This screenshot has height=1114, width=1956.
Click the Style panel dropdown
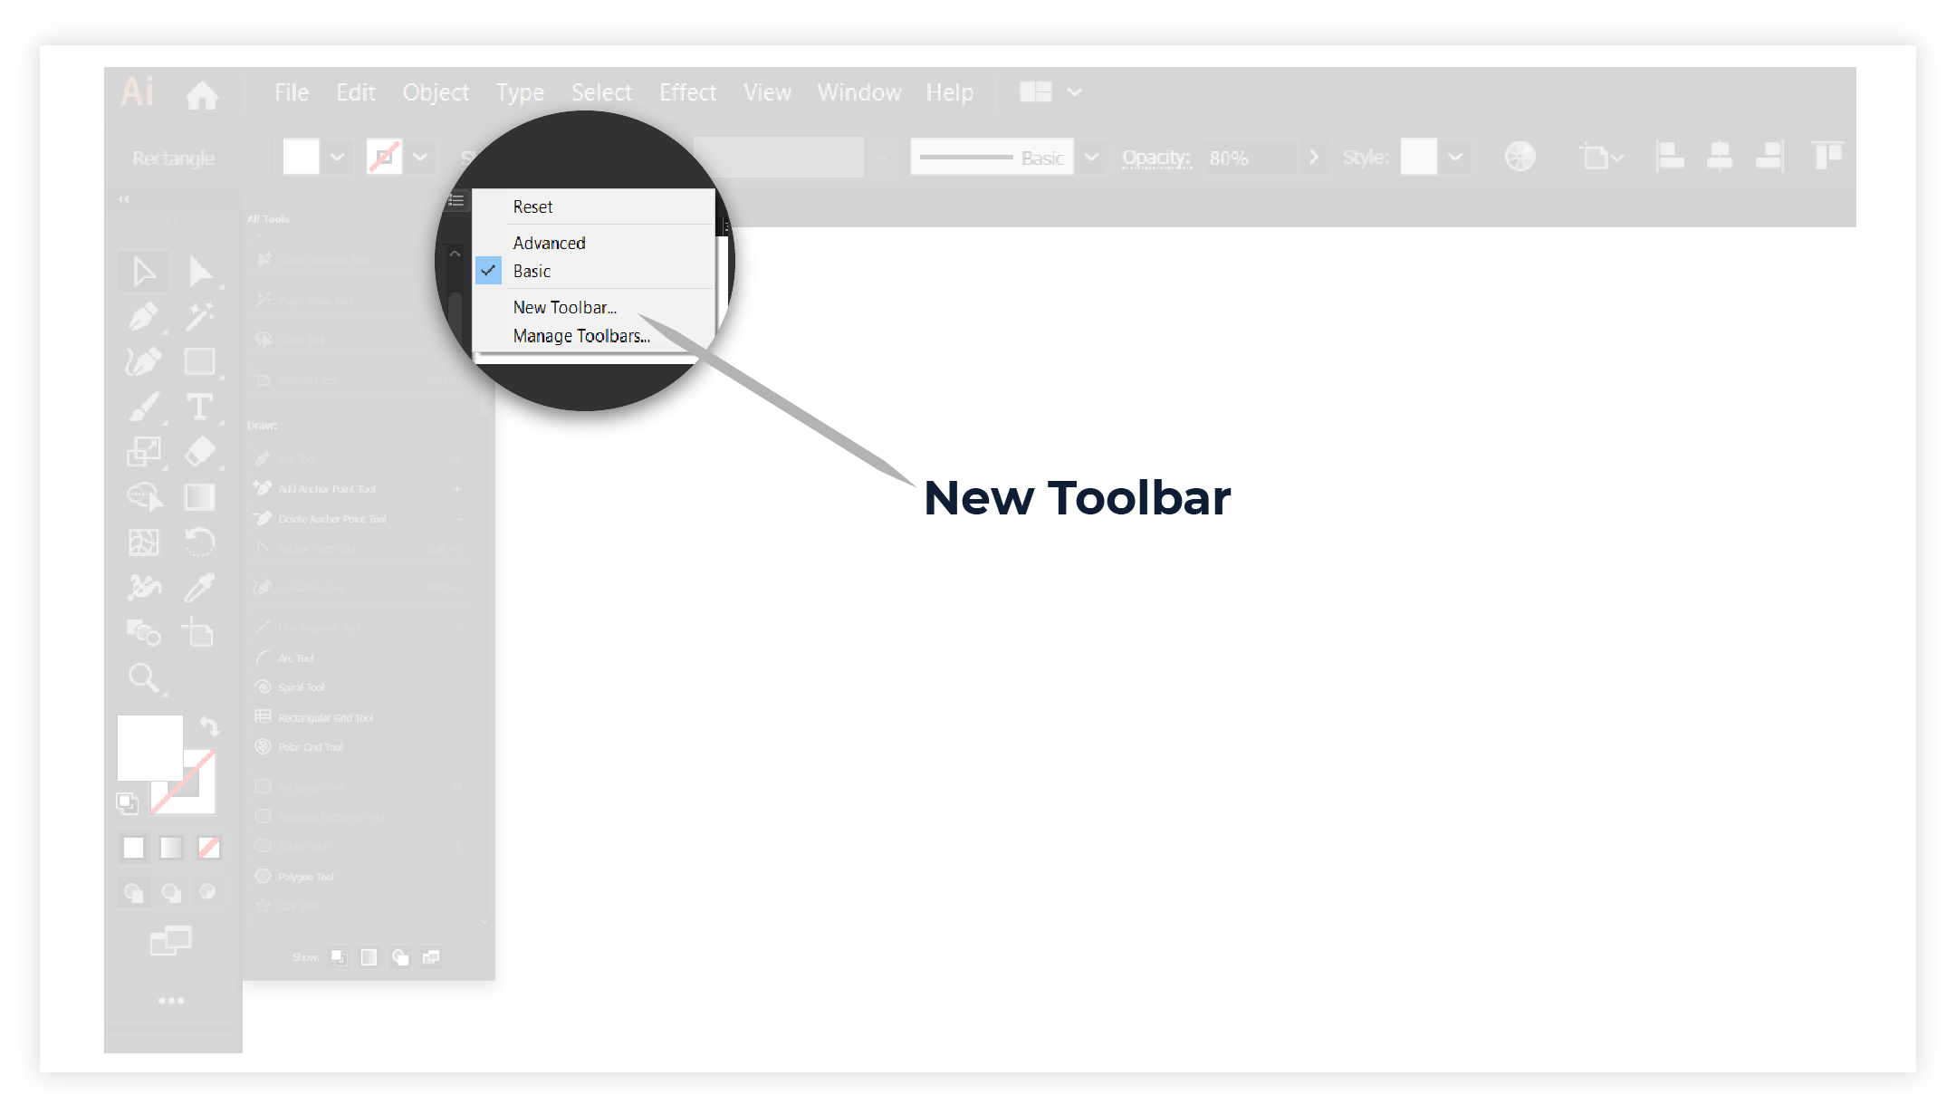coord(1455,158)
